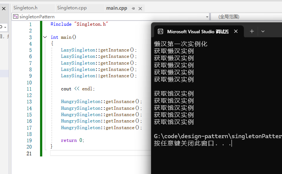Click on 'int main()' declaration
The height and width of the screenshot is (174, 282).
(x=63, y=37)
